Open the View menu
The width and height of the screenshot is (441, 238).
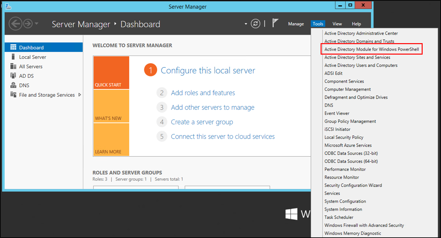pos(337,23)
